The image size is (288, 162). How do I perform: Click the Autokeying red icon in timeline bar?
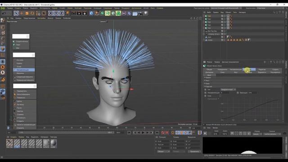[x=167, y=132]
